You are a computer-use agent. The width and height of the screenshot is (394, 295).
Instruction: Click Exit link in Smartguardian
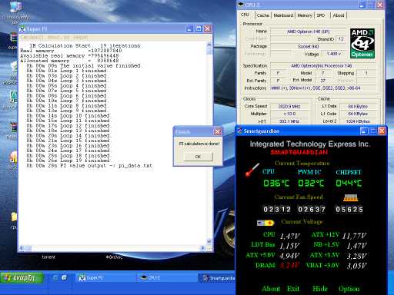coord(293,289)
